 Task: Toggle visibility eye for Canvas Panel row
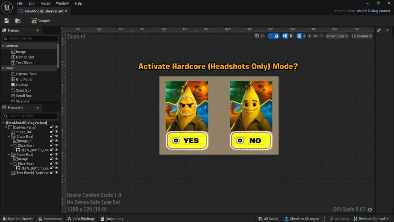[x=56, y=127]
